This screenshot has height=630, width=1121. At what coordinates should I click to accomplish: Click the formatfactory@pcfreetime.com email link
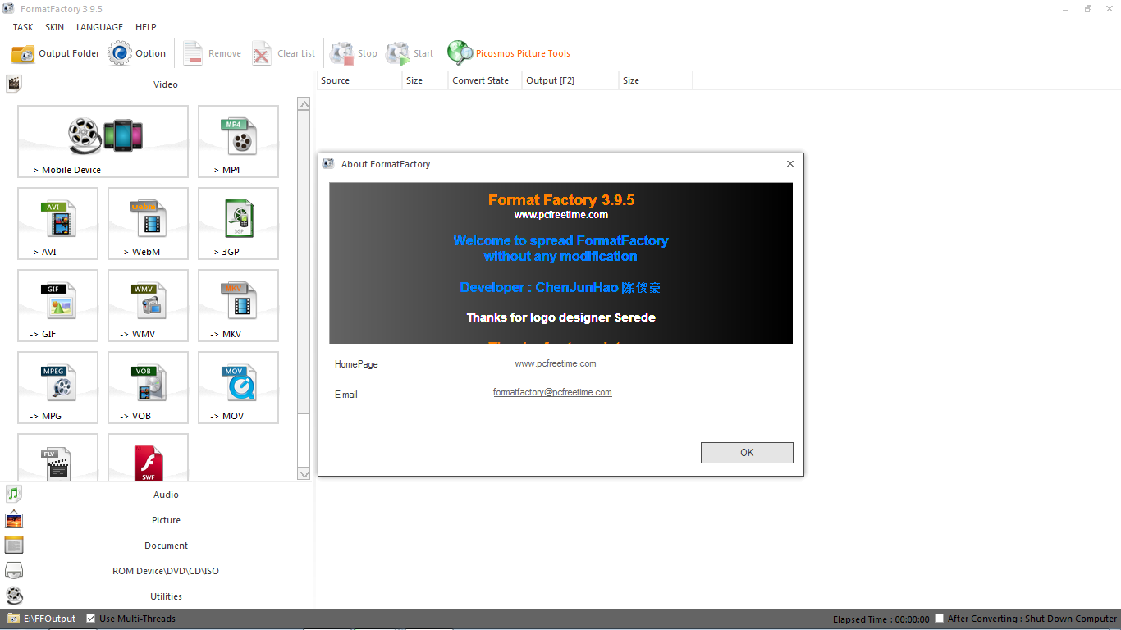[x=552, y=392]
